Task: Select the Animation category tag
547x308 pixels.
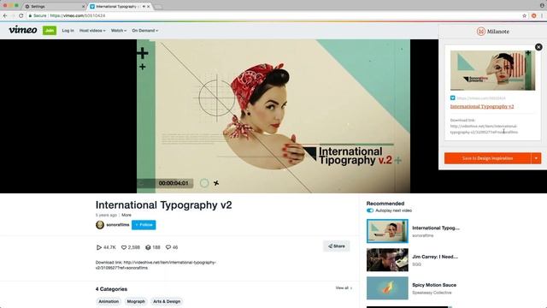Action: tap(109, 301)
